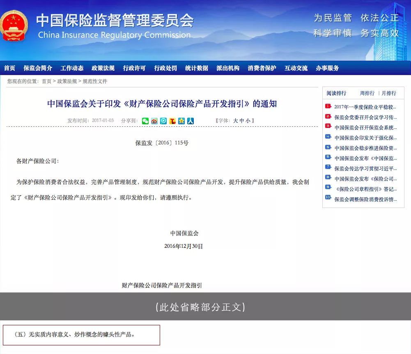This screenshot has height=354, width=411.
Task: Open 中国保监会印发关于强化保... article
Action: 365,138
